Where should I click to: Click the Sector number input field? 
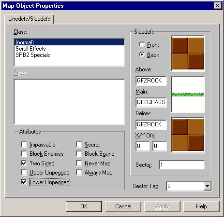(182, 165)
